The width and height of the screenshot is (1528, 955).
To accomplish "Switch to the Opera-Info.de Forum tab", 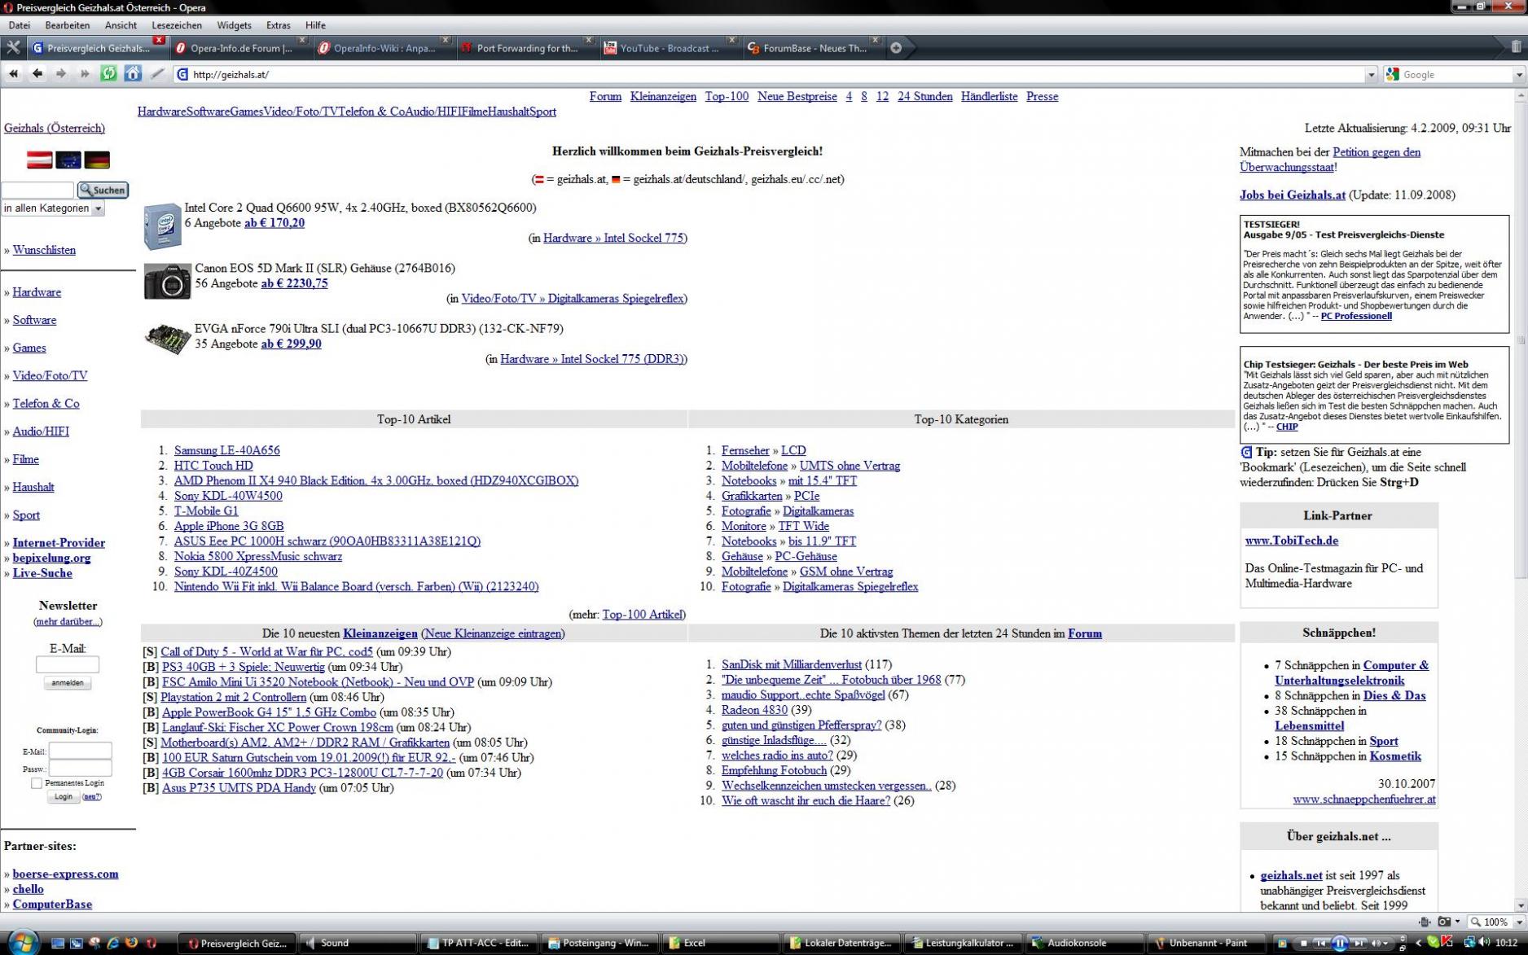I will 240,48.
